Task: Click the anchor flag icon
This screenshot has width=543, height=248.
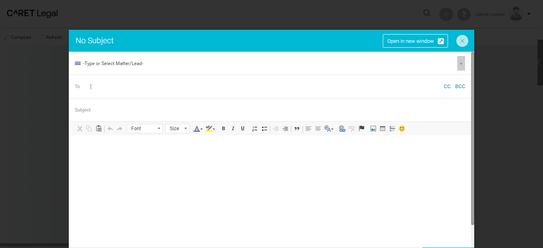Action: (x=362, y=129)
